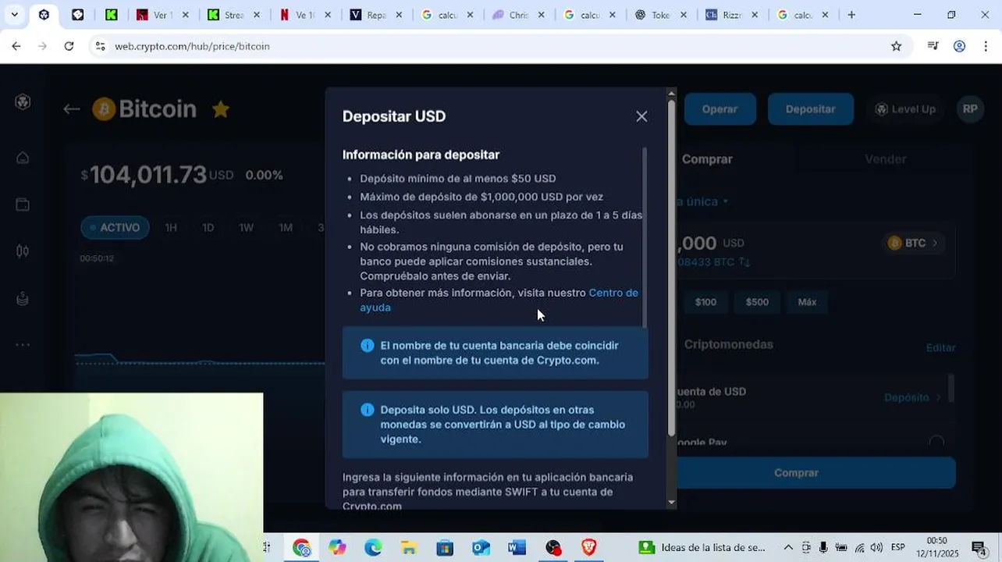This screenshot has width=1002, height=562.
Task: Open a new browser tab
Action: [x=851, y=15]
